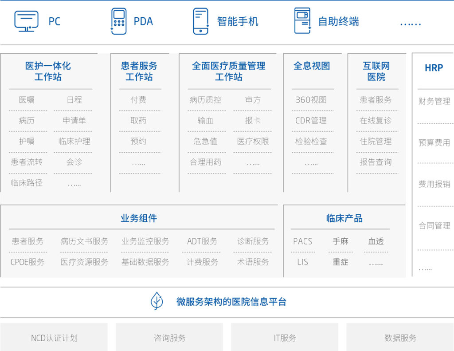Open the 数据服务 box
This screenshot has height=351, width=454.
pos(400,338)
